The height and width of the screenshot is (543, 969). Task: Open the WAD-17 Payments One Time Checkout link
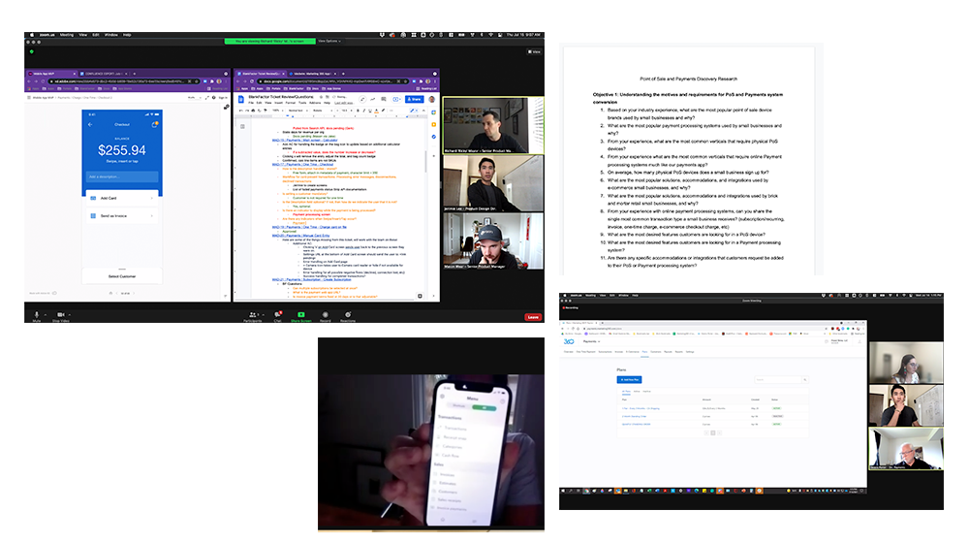coord(302,165)
